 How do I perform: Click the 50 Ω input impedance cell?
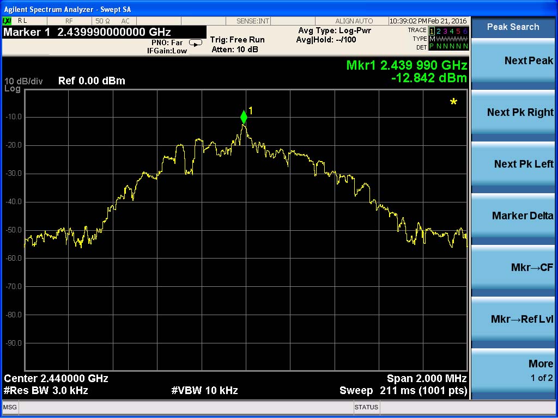pos(102,21)
